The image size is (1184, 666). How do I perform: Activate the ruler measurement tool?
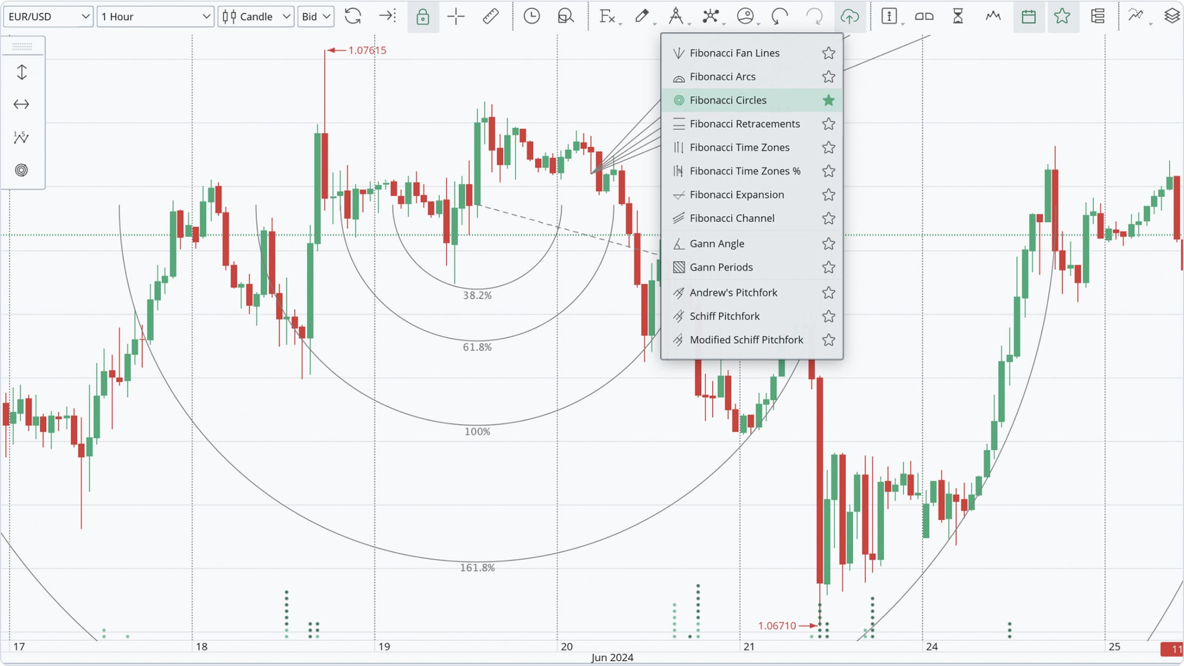pos(490,17)
